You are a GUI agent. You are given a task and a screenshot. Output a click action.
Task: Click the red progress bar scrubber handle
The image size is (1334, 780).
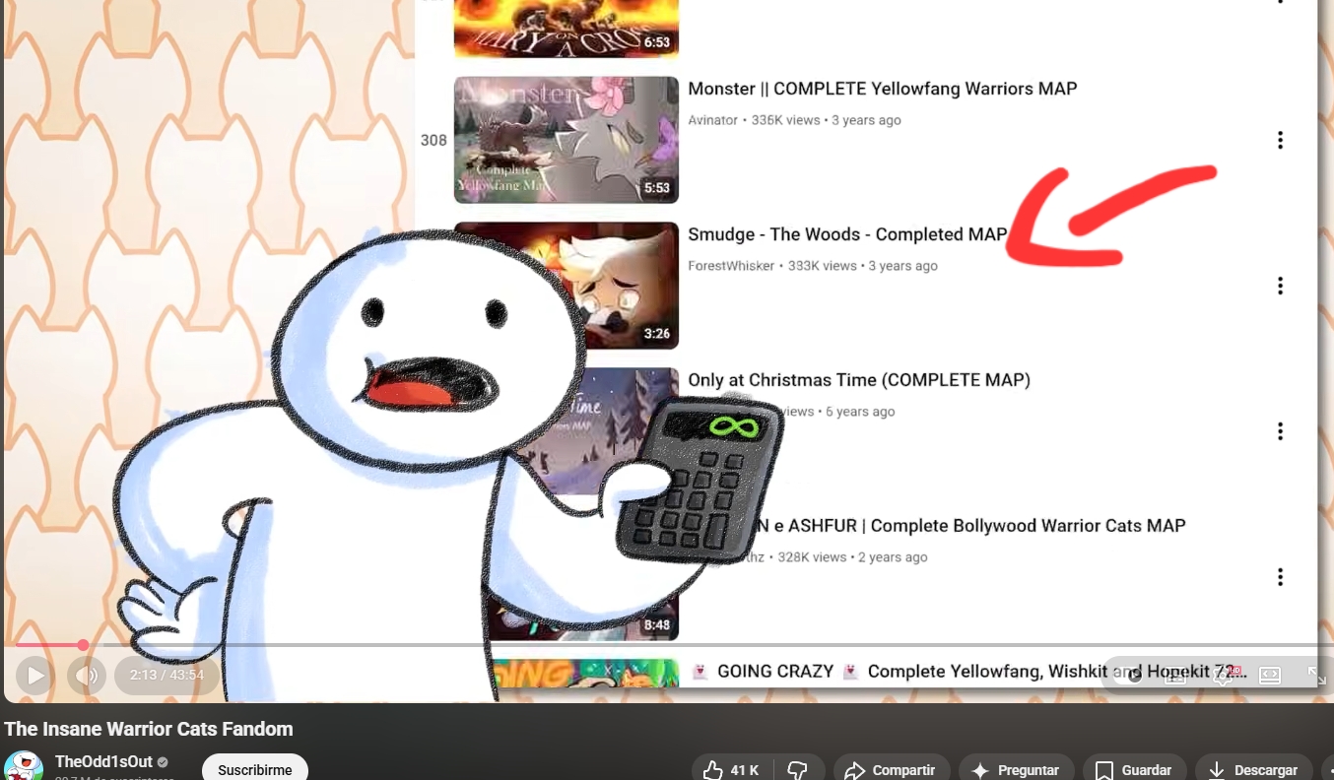[84, 645]
